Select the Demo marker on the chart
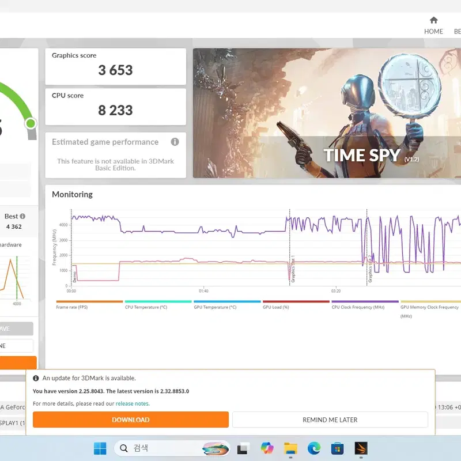The height and width of the screenshot is (461, 461). [x=71, y=247]
